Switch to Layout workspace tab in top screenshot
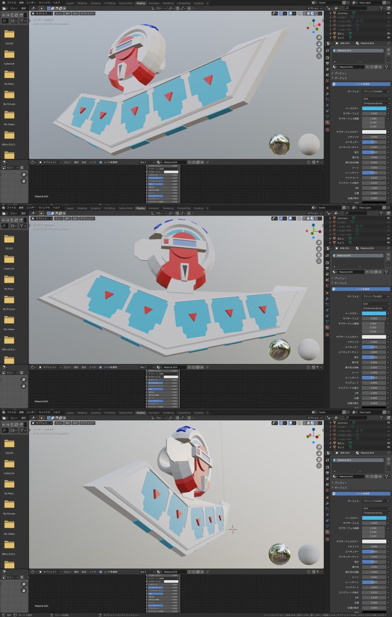Image resolution: width=392 pixels, height=617 pixels. 70,3
